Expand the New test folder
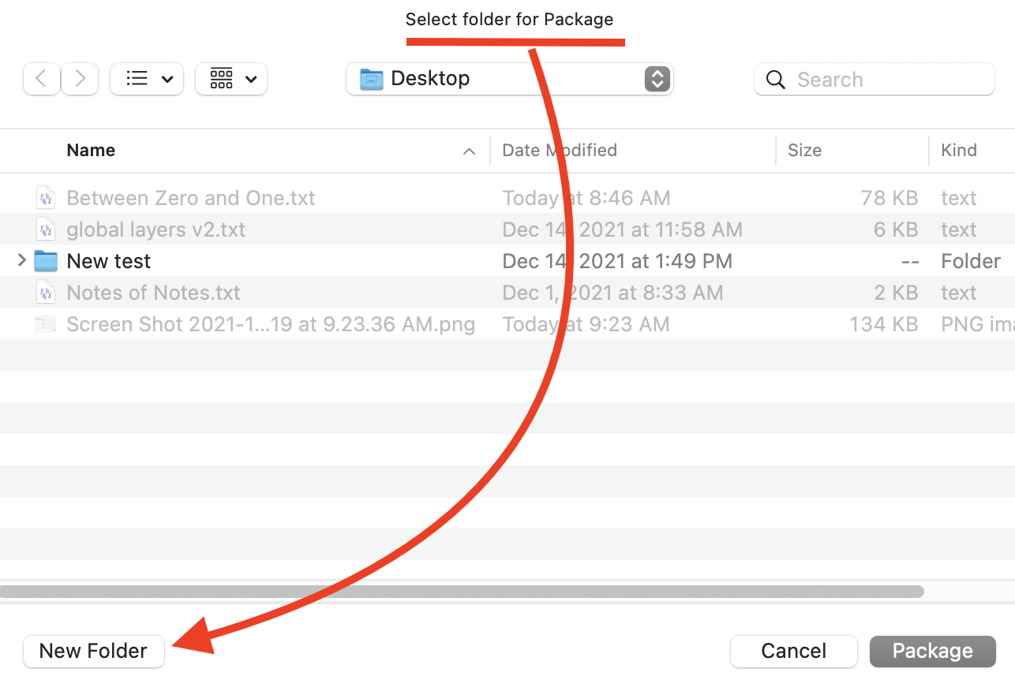This screenshot has height=691, width=1015. coord(21,261)
